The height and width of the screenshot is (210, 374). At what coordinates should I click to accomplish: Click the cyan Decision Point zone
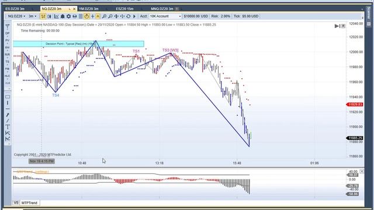coord(78,44)
